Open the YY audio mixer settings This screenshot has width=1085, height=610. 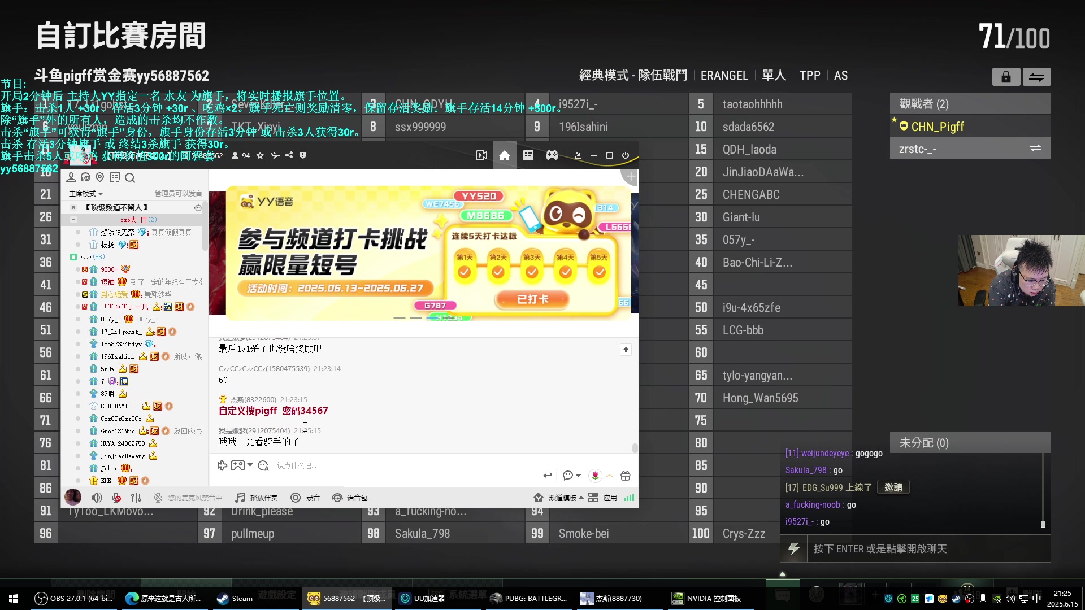click(136, 498)
